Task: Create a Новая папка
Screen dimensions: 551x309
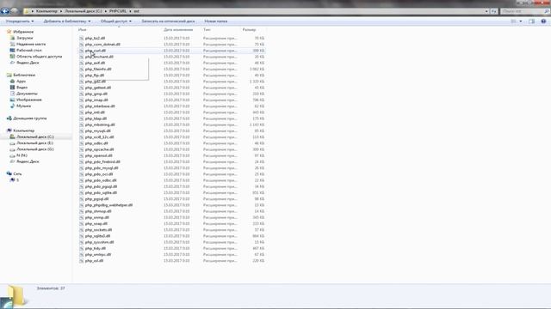Action: point(216,21)
